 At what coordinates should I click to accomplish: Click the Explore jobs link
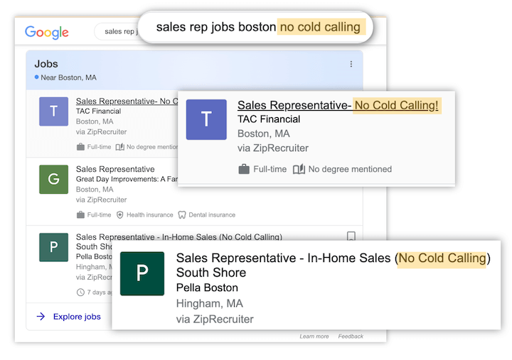tap(77, 317)
